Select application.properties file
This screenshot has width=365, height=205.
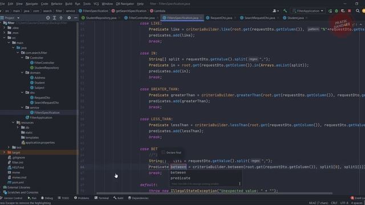coord(40,142)
